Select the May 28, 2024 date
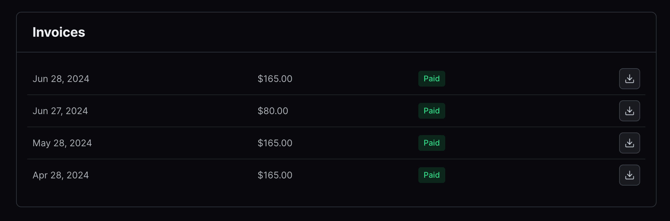Screen dimensions: 670x221 62,143
